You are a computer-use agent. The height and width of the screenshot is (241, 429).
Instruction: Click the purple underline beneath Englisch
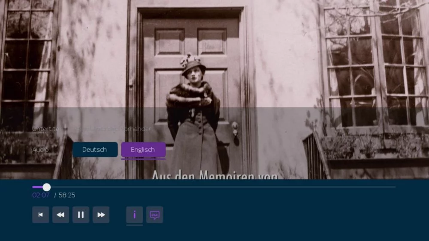tap(143, 159)
